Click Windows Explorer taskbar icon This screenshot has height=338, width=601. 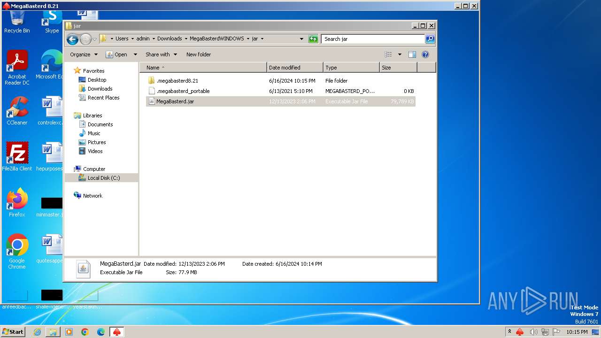coord(53,332)
